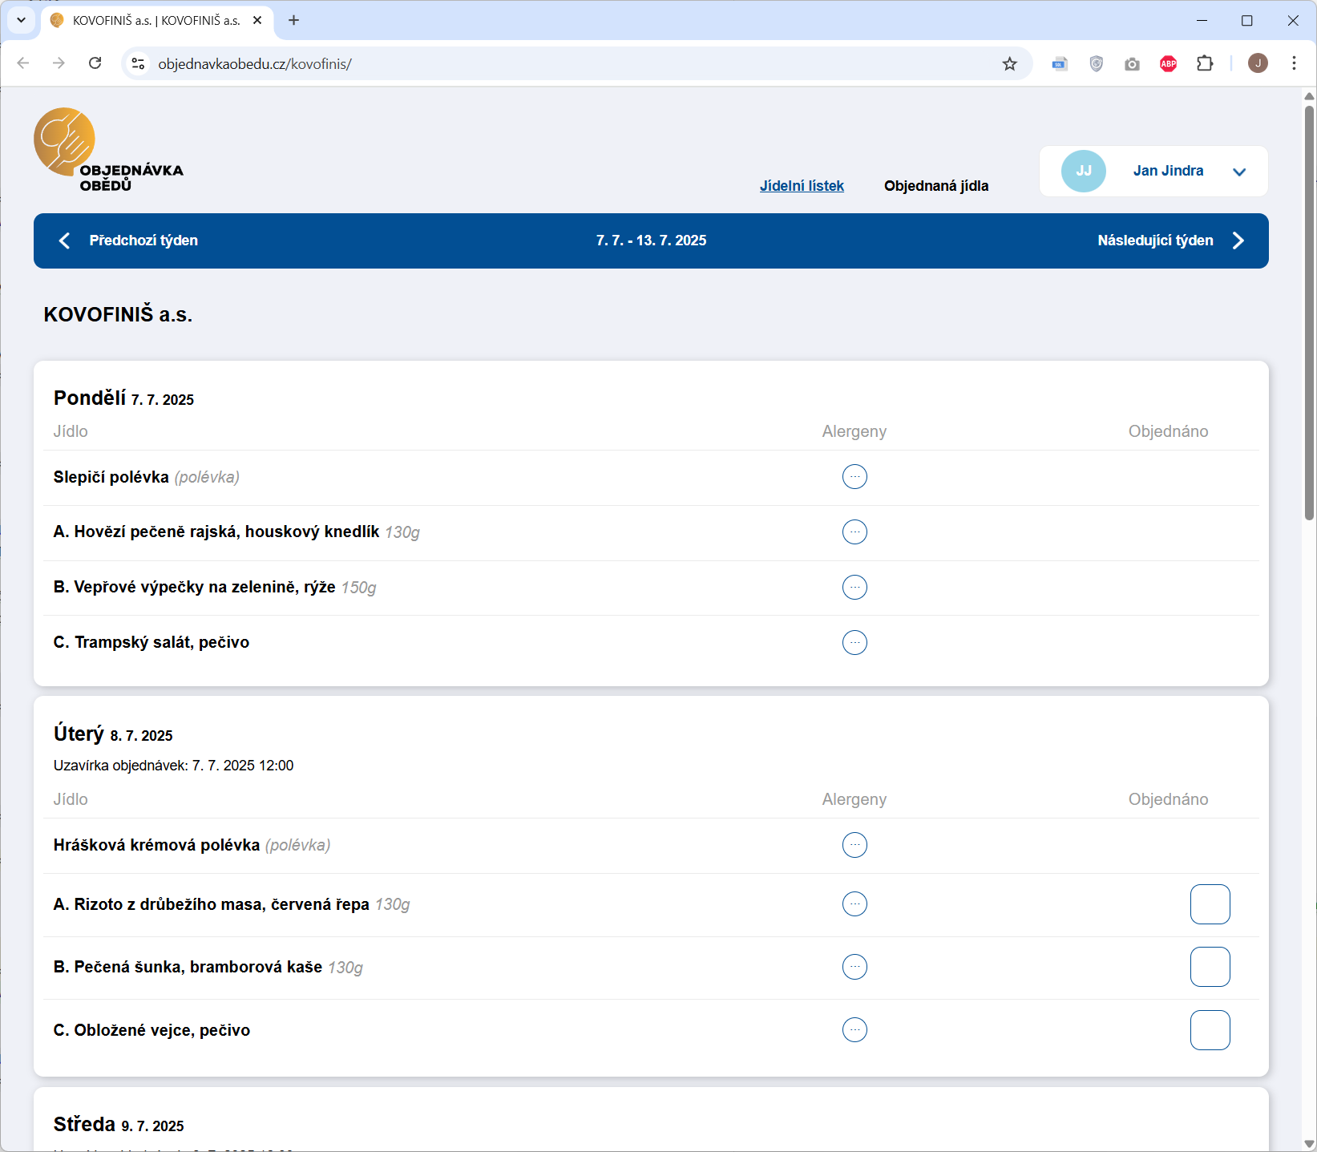Select Obložené vejce order checkbox

click(1210, 1030)
